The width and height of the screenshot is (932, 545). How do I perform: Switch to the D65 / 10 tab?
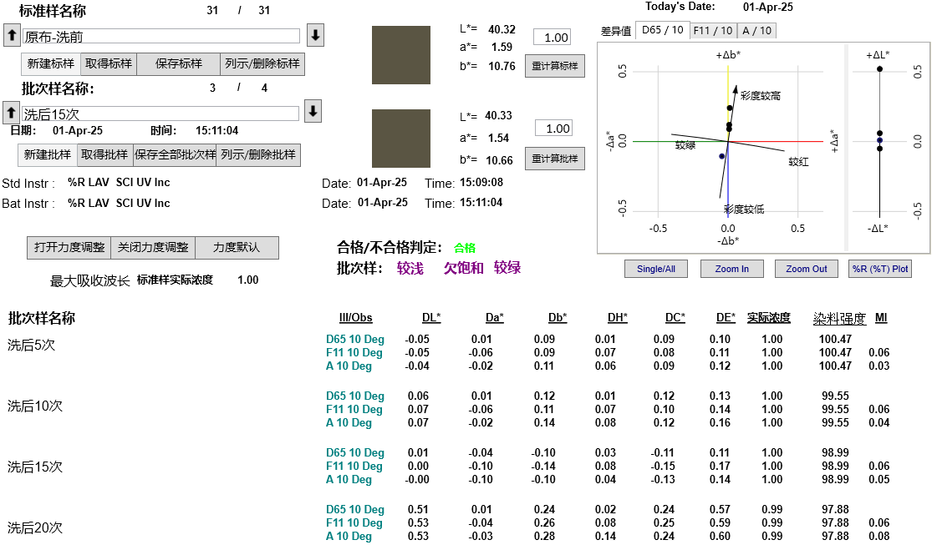(663, 30)
